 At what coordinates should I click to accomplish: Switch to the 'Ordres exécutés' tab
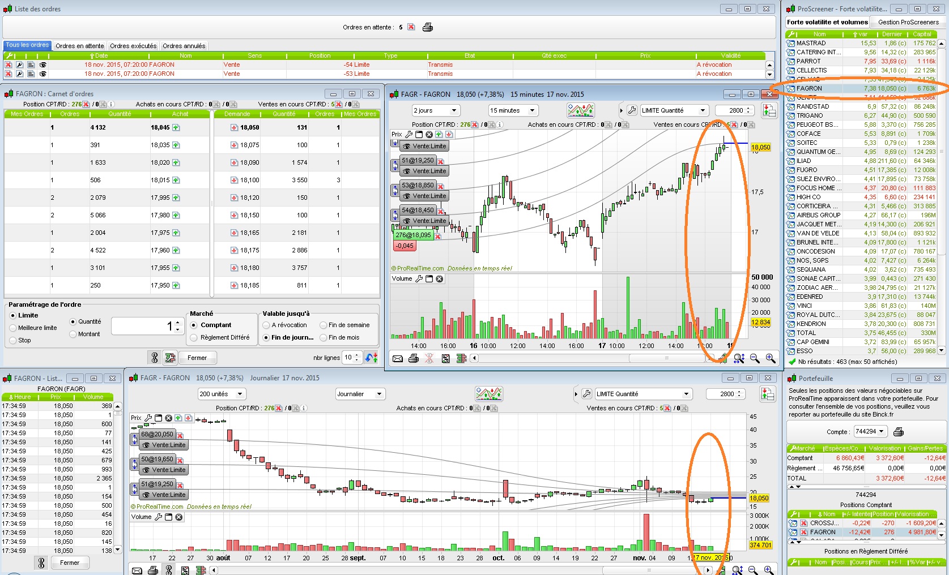pyautogui.click(x=133, y=46)
